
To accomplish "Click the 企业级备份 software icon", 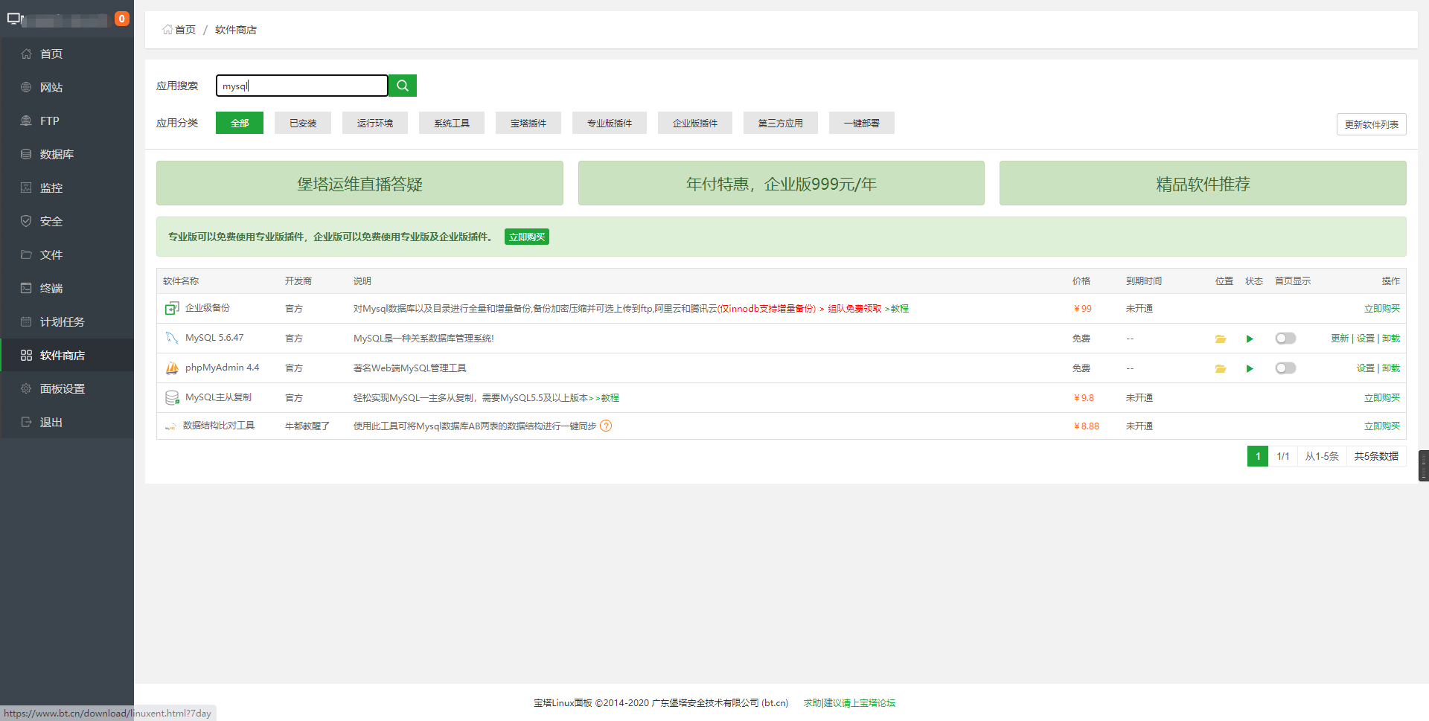I will (172, 308).
